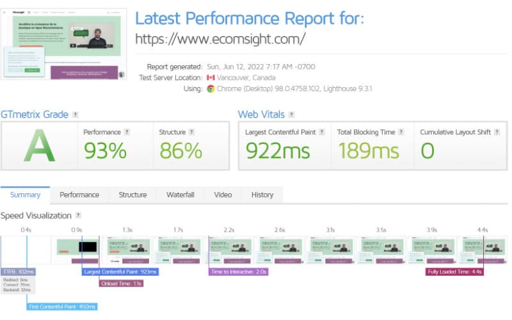The width and height of the screenshot is (512, 320).
Task: Select the Summary tab
Action: click(25, 195)
